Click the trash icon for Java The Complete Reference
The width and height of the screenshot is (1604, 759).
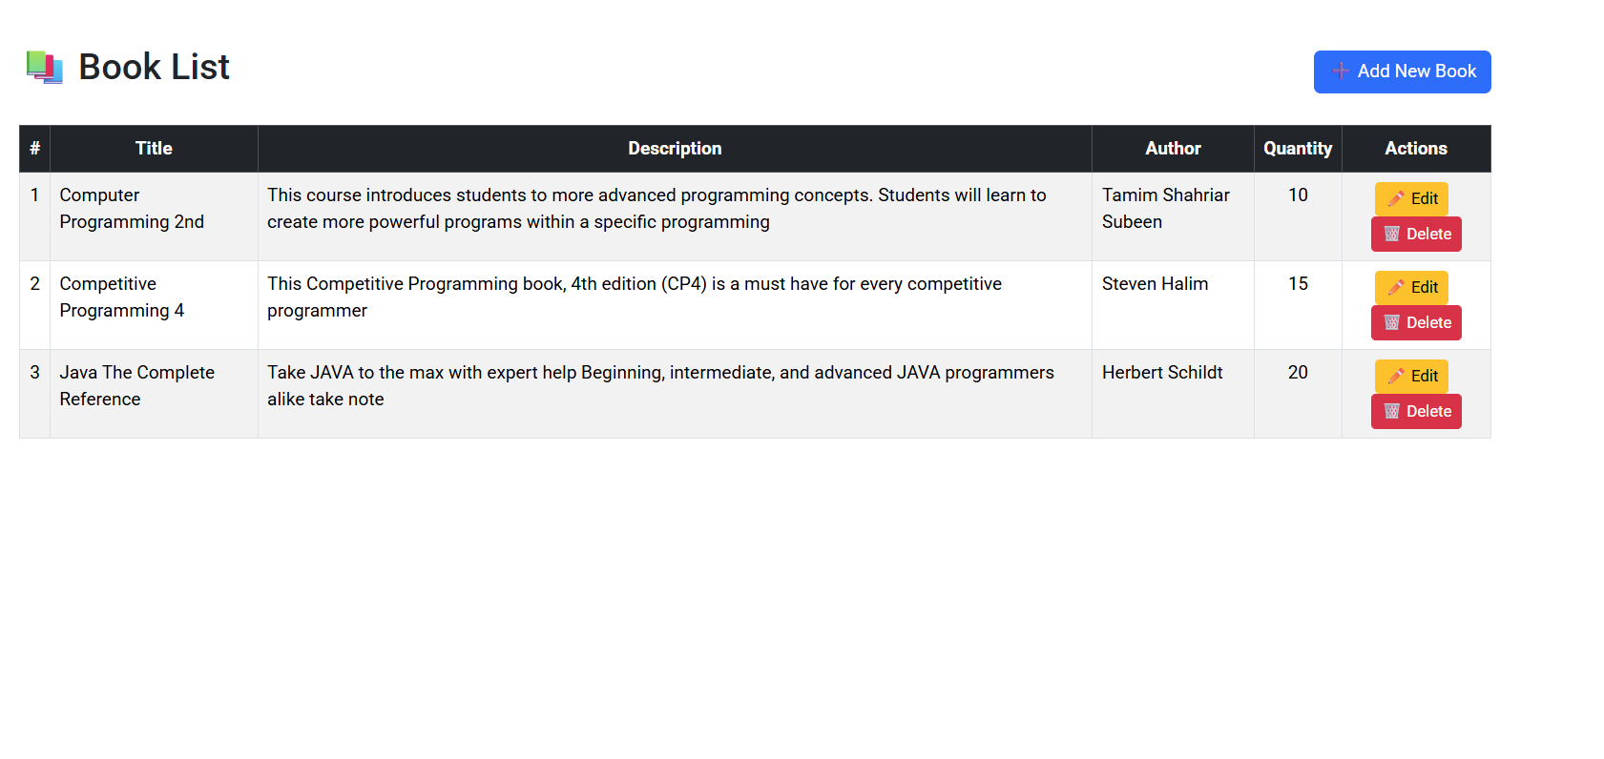click(1392, 412)
